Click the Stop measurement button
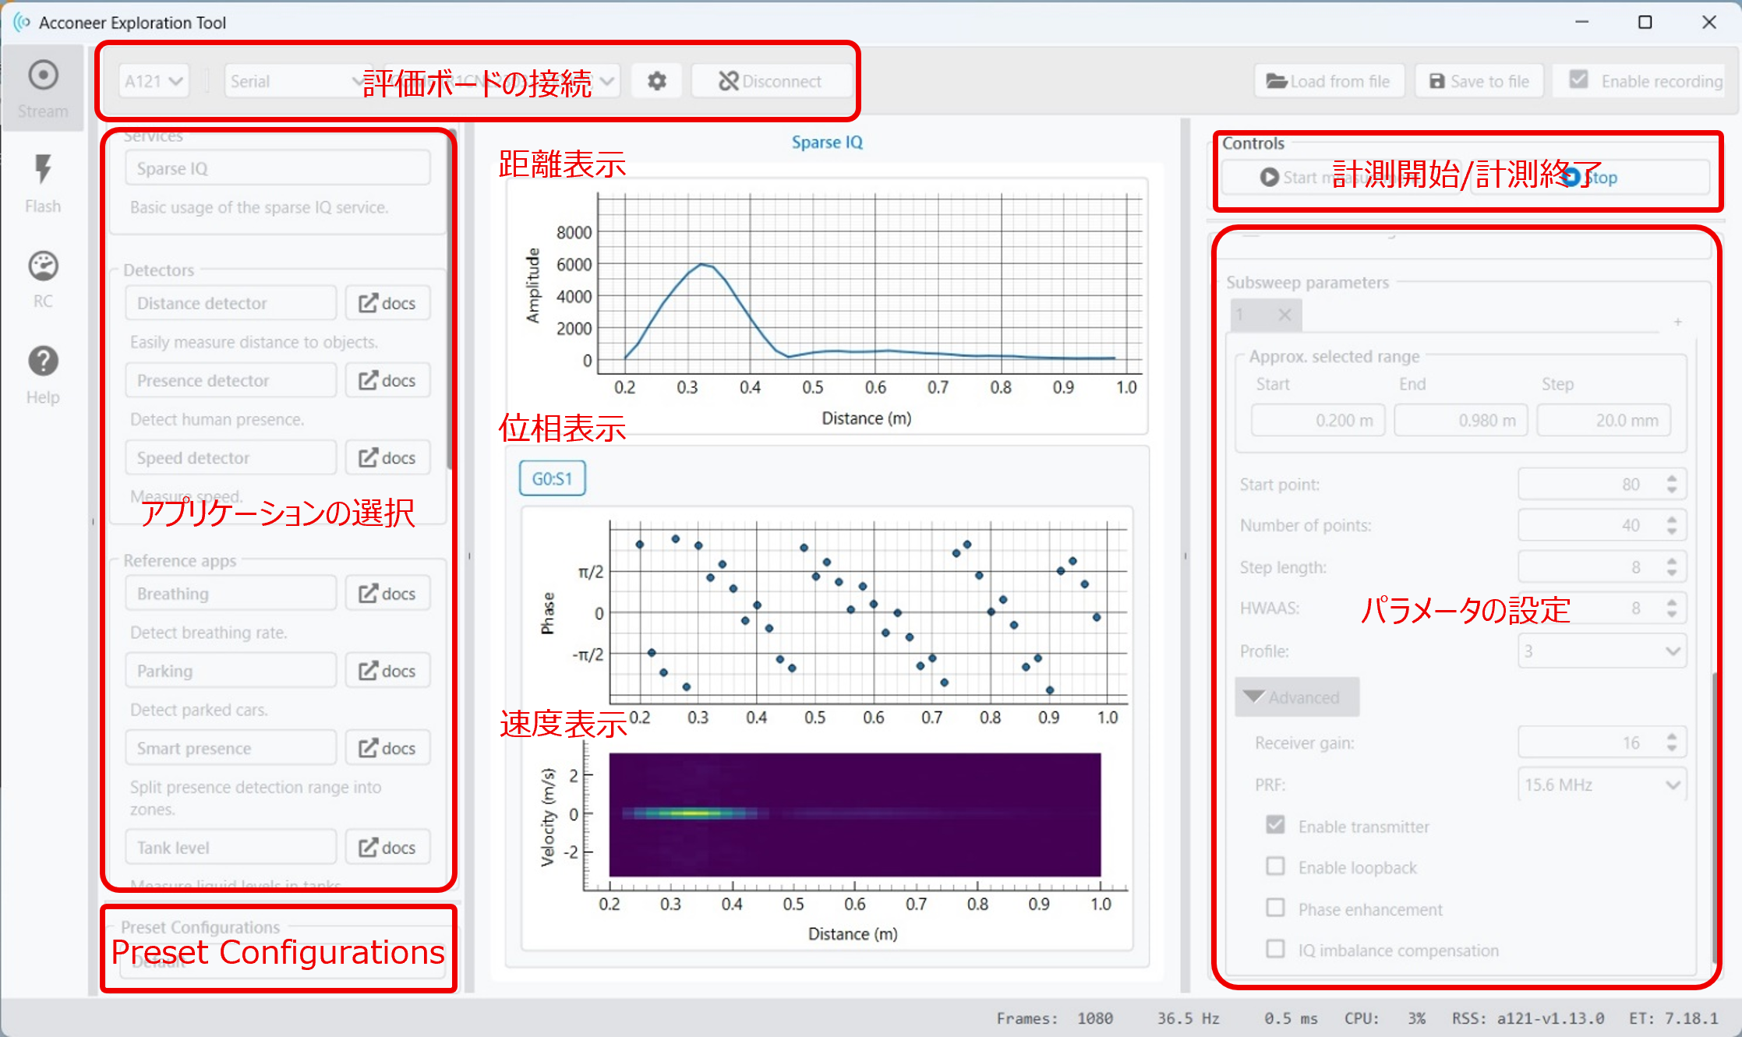 [1591, 177]
